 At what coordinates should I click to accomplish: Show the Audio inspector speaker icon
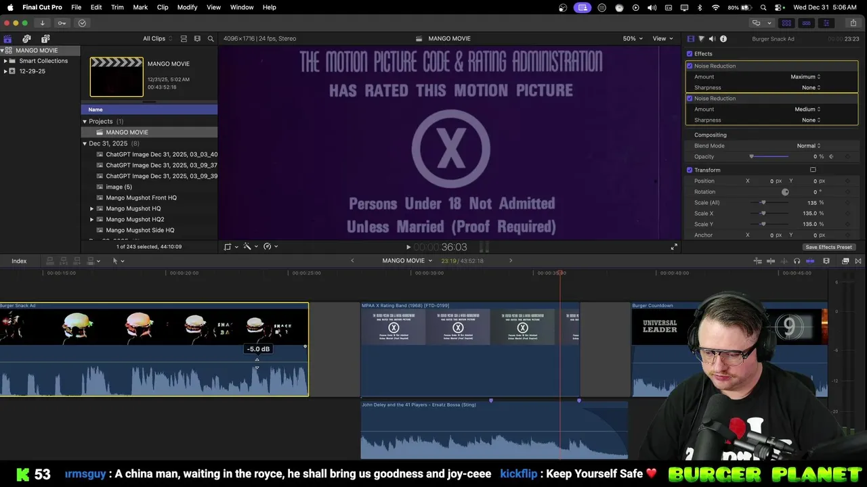coord(712,39)
